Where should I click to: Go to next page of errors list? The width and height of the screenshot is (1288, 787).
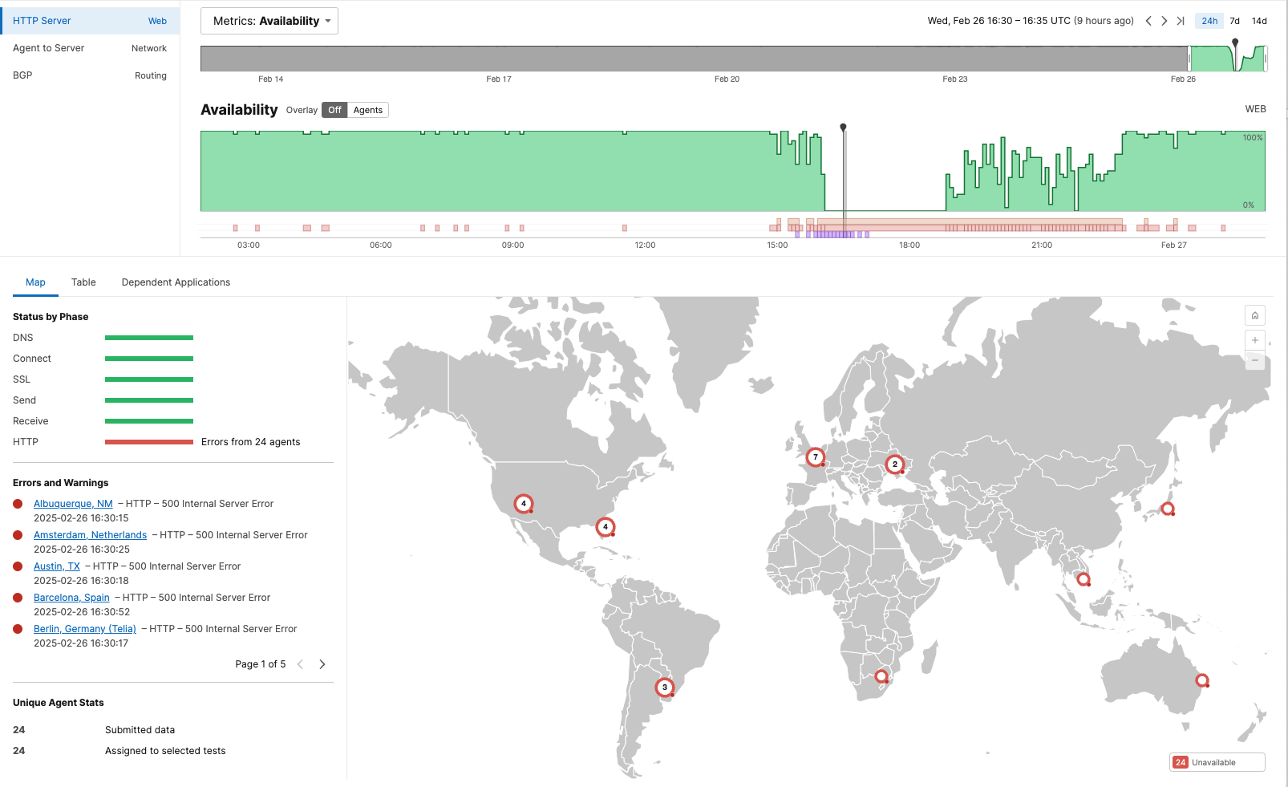[x=322, y=664]
